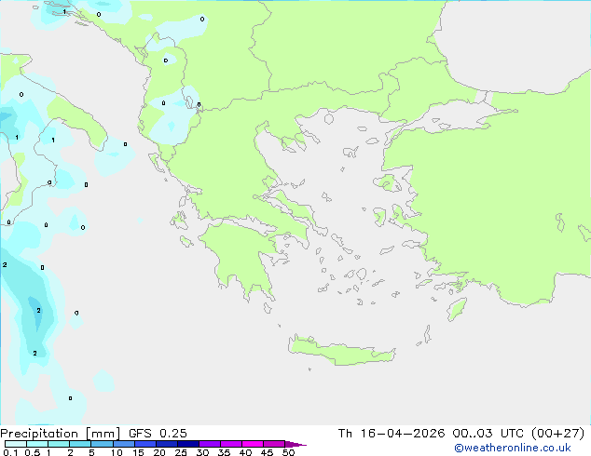Pick the 15–20 mm legend swatch
This screenshot has width=591, height=456.
coord(145,444)
